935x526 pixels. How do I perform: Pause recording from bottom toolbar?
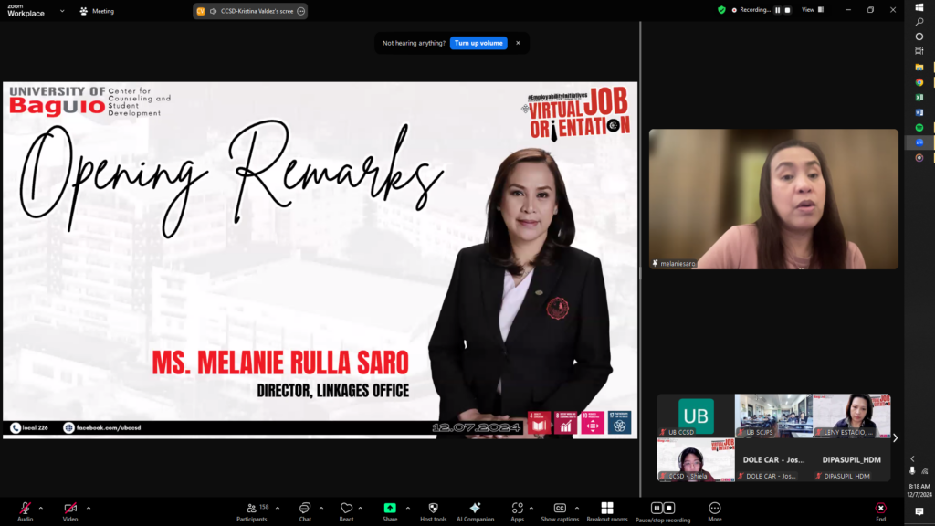(657, 508)
